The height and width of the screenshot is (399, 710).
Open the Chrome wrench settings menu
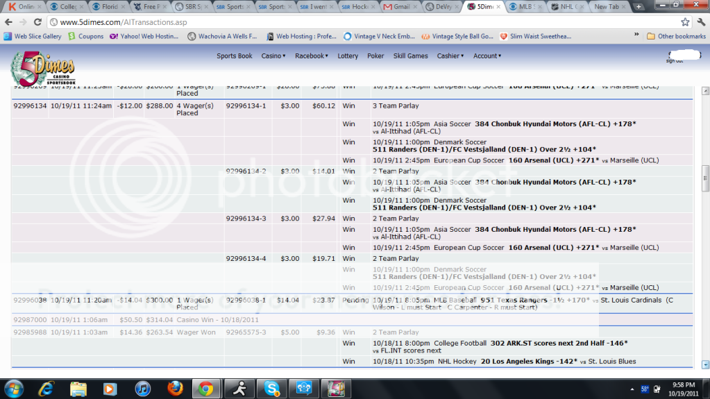pyautogui.click(x=700, y=22)
